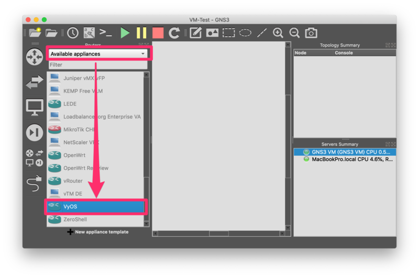Screen dimensions: 419x278
Task: Browse end devices monitor icon
Action: point(35,107)
